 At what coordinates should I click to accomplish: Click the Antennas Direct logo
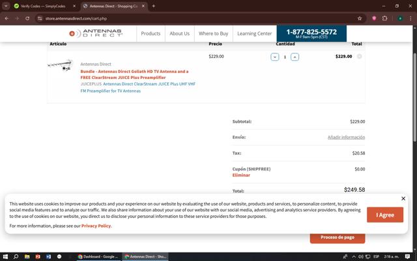96,33
